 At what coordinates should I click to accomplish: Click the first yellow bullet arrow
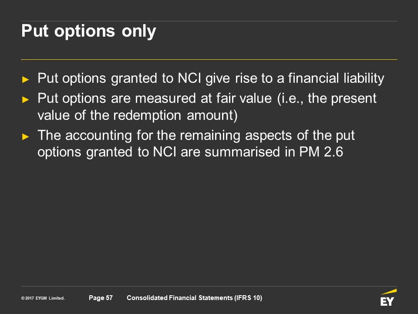point(26,80)
